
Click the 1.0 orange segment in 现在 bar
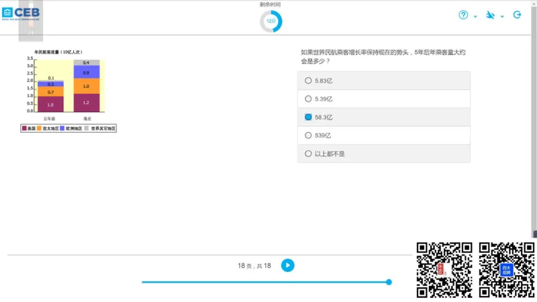click(87, 87)
